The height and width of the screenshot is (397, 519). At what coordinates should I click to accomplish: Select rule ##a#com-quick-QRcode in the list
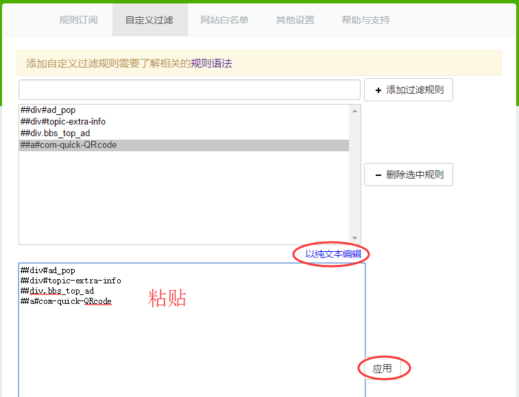(184, 145)
